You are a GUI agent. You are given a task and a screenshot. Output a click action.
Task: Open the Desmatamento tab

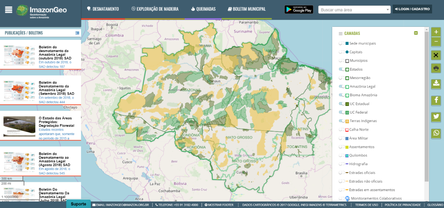click(x=103, y=9)
